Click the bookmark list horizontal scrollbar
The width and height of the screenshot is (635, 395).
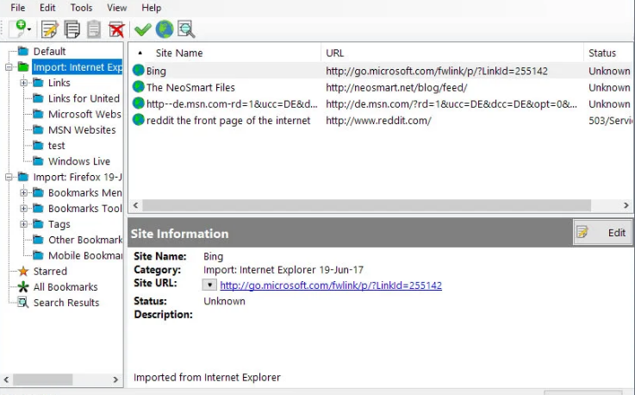pos(366,205)
